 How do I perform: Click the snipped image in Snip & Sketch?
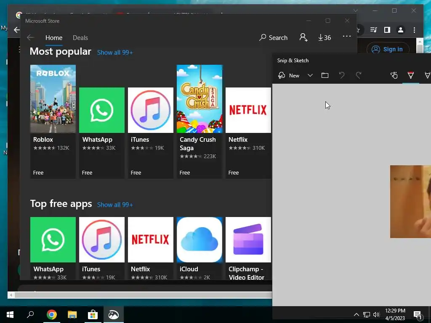(410, 201)
